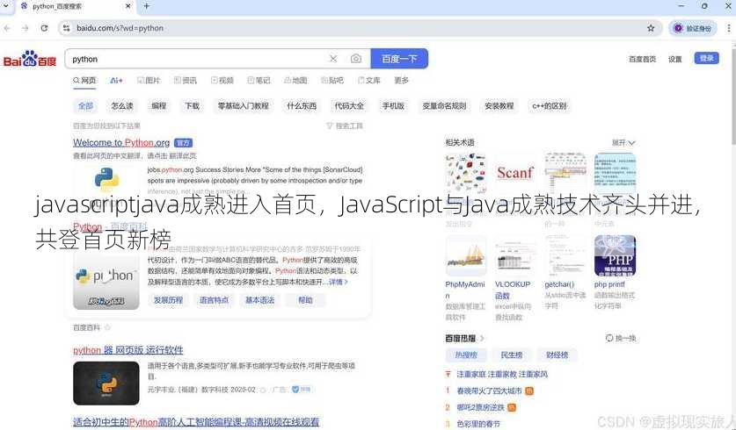Image resolution: width=736 pixels, height=430 pixels.
Task: Switch to the 民生榜 tab
Action: tap(512, 355)
